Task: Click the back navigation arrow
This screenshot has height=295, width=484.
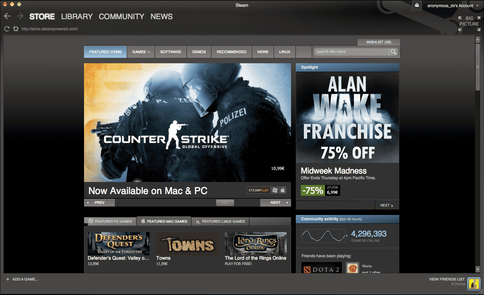Action: coord(7,16)
